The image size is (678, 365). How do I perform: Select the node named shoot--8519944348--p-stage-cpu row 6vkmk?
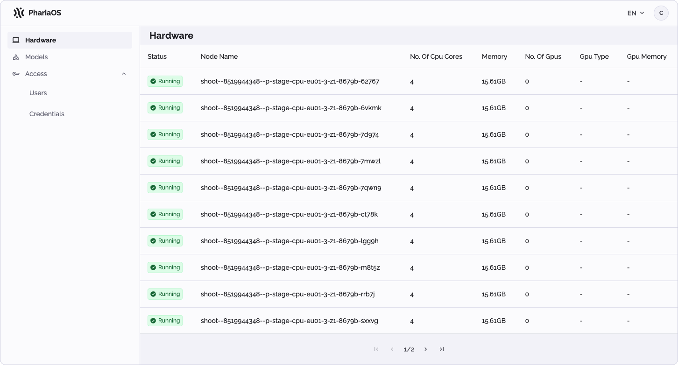291,108
